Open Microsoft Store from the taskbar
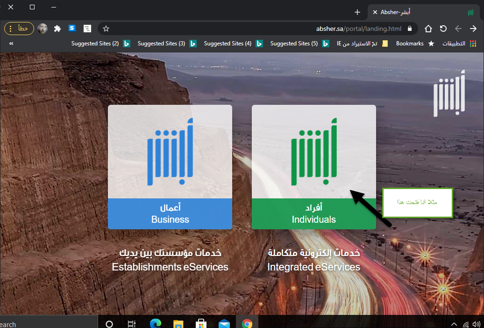Viewport: 484px width, 328px height. coord(201,324)
